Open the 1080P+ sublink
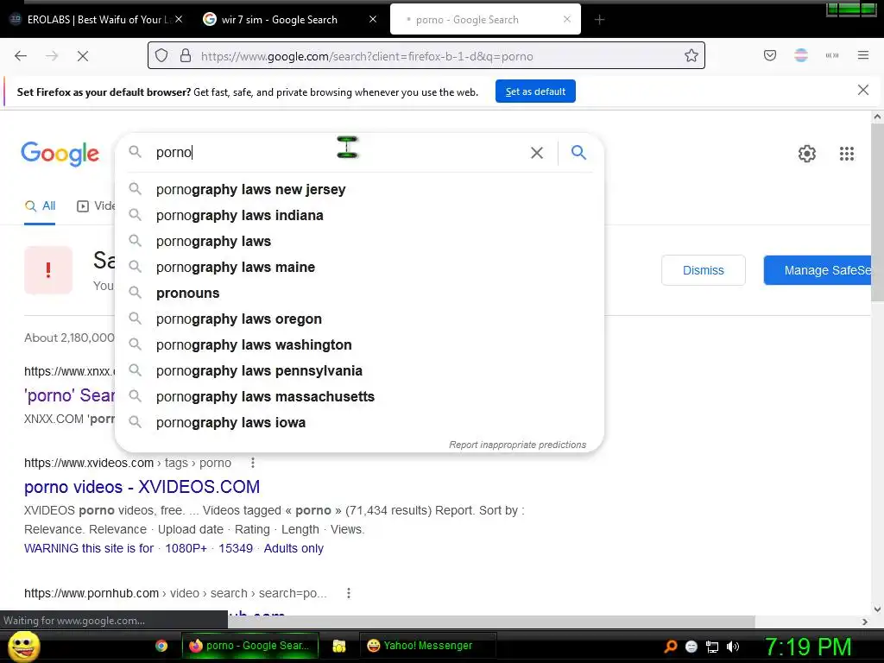 tap(186, 548)
